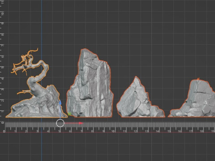Click the white circle move gizmo center

60,123
